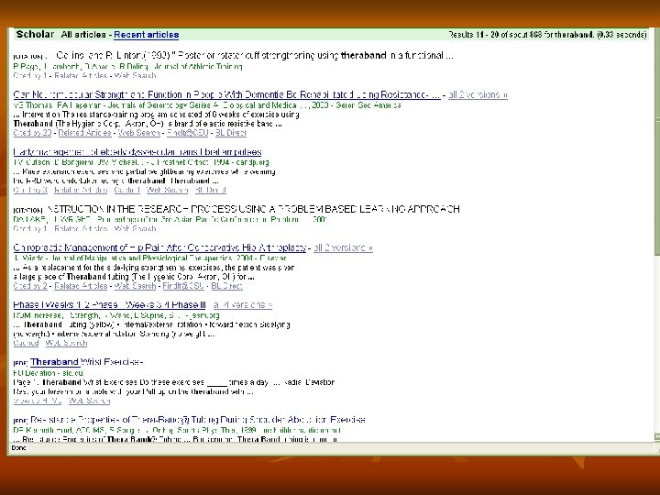Open FindIt@CSU for the Dementia article
Screen dimensions: 660x495
click(x=187, y=133)
